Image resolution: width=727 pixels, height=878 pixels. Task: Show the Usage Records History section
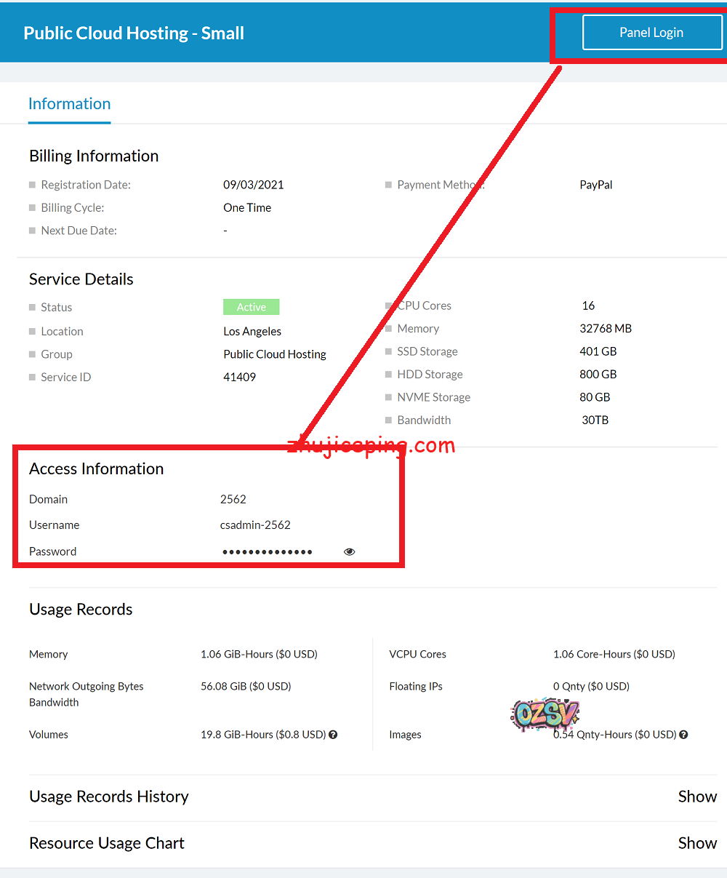696,797
